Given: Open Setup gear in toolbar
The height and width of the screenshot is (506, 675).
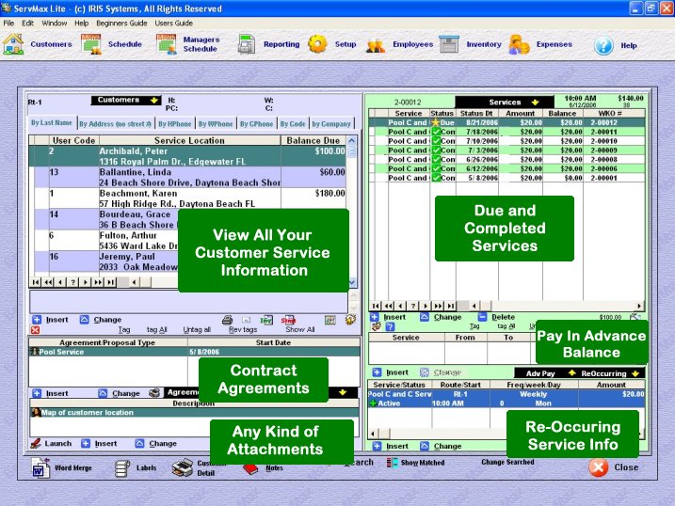Looking at the screenshot, I should point(317,44).
